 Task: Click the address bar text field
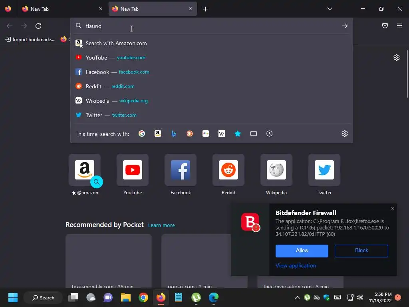211,26
